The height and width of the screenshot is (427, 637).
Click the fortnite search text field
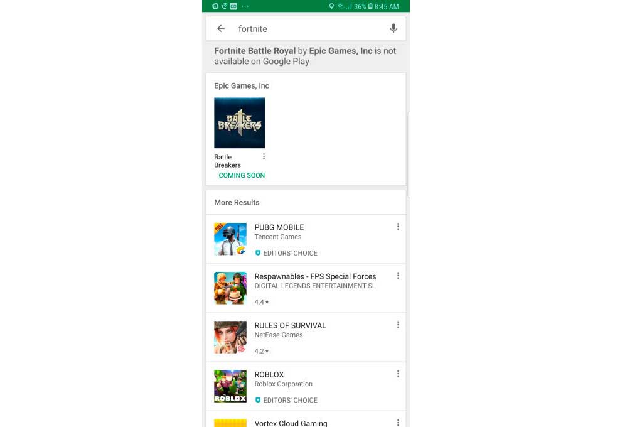[306, 28]
